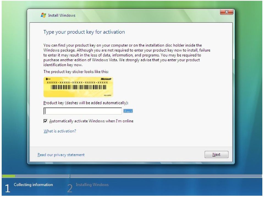The width and height of the screenshot is (264, 197).
Task: Click the Microsoft logo on the sticker
Action: (x=106, y=79)
